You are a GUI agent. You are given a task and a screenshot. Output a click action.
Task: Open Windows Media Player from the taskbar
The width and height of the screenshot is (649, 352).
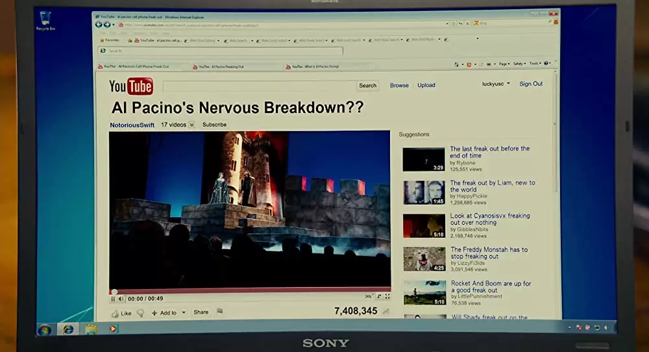(114, 329)
